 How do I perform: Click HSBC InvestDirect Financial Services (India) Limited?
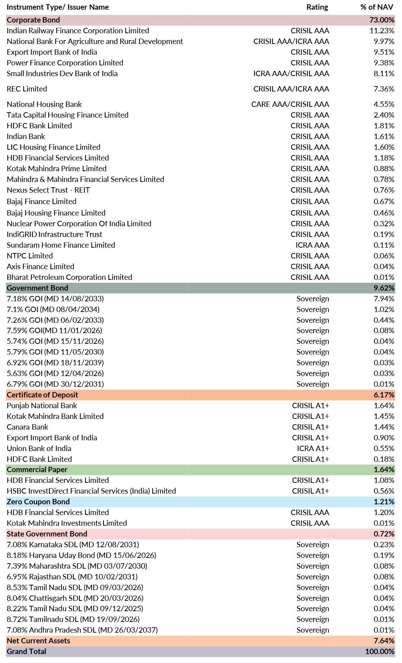[x=91, y=491]
